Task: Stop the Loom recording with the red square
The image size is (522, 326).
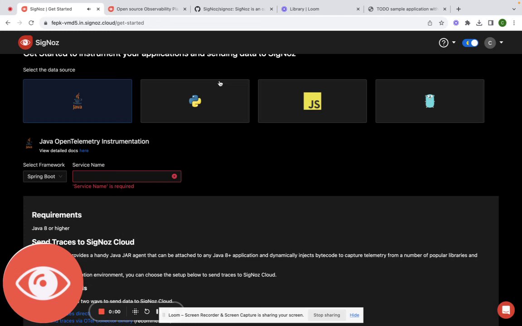Action: click(x=101, y=312)
